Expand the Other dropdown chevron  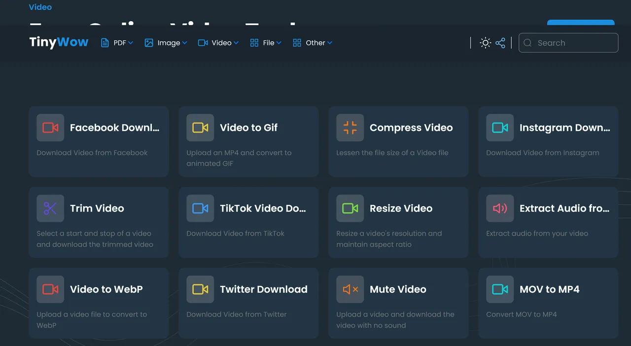point(330,43)
